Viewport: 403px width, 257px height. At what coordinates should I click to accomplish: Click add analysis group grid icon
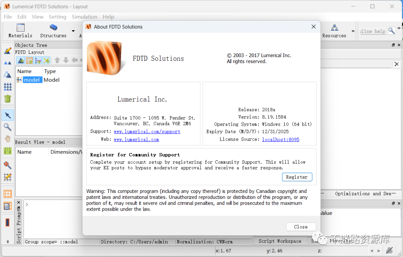29,61
